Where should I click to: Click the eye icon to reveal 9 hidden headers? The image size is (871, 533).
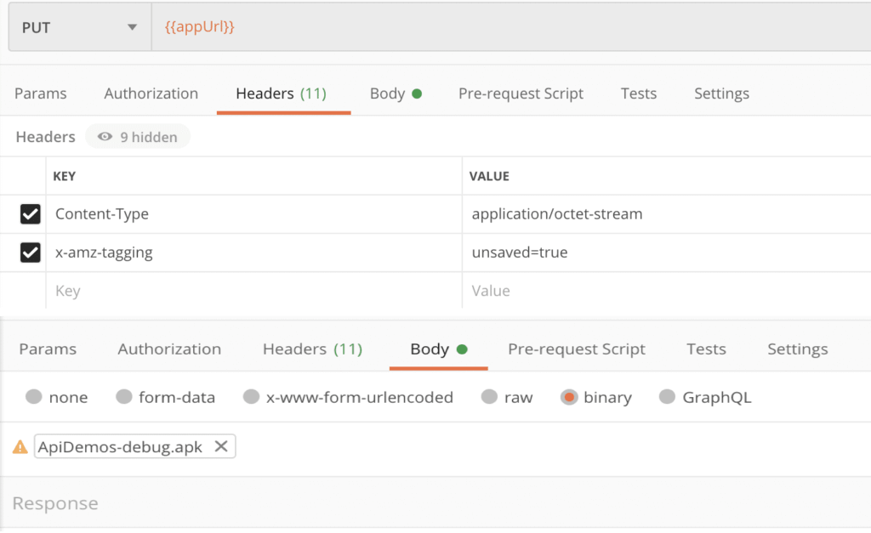tap(104, 137)
